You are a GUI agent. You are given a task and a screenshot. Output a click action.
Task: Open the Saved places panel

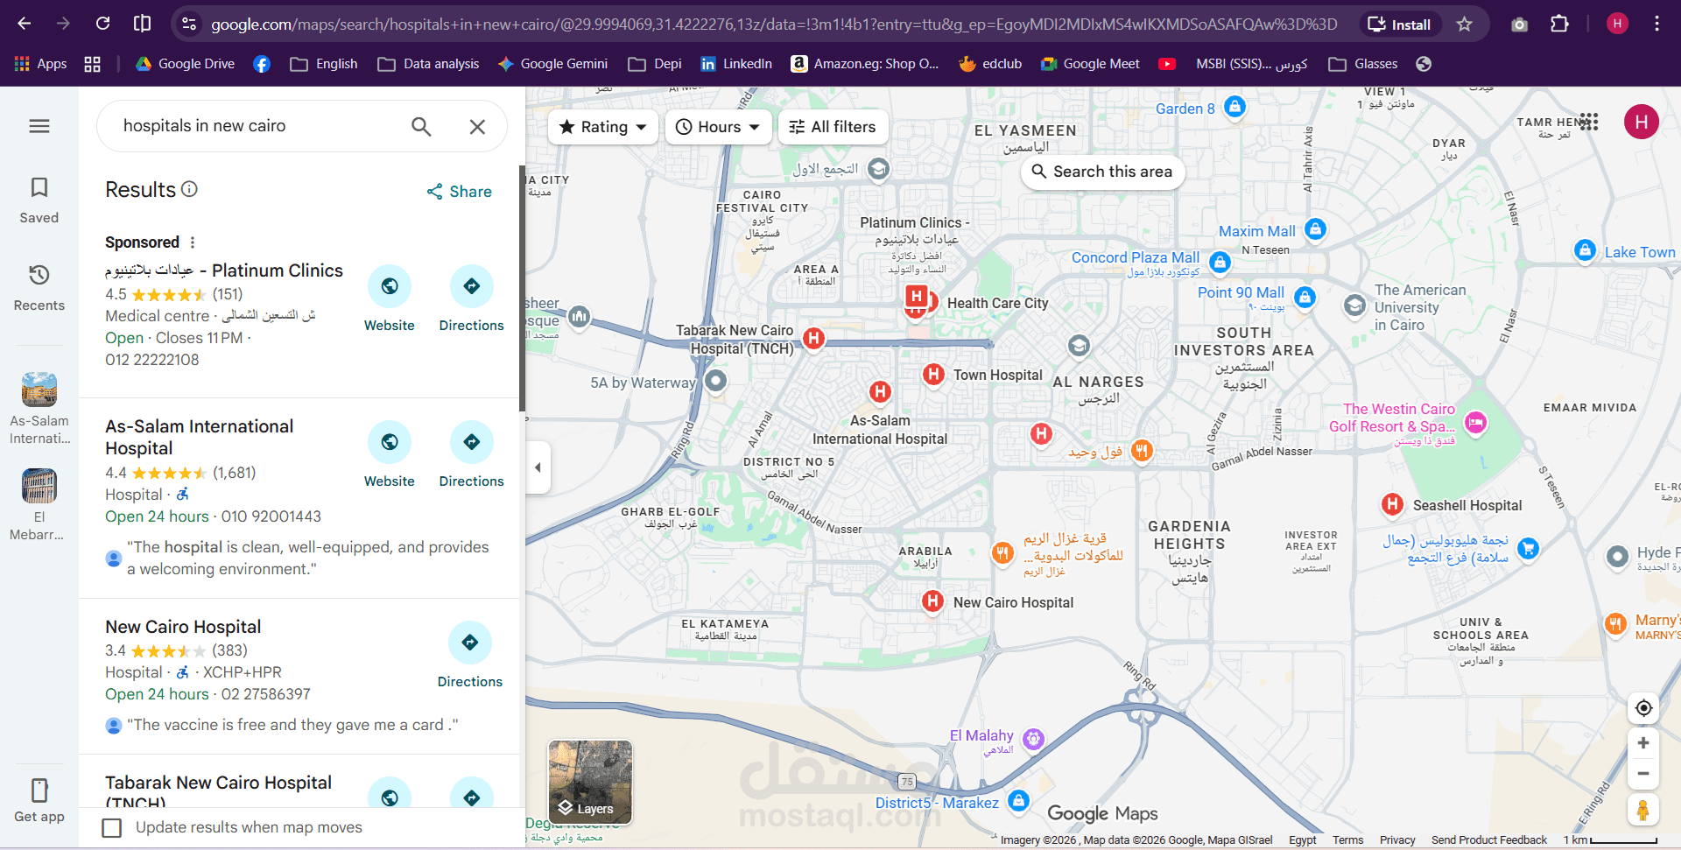[39, 199]
